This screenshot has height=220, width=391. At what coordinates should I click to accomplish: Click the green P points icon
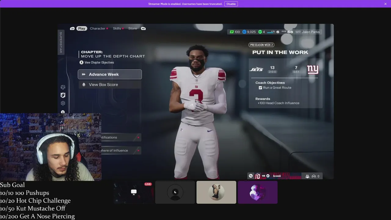click(232, 32)
